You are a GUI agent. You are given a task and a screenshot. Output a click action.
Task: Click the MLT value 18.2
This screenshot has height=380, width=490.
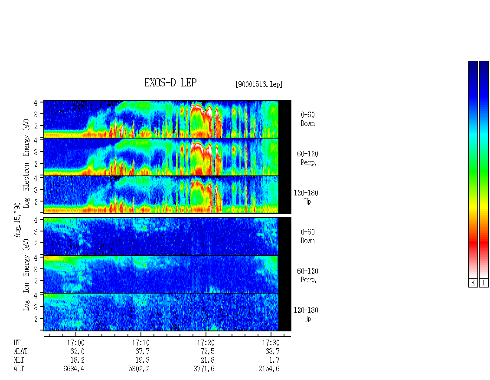click(77, 360)
